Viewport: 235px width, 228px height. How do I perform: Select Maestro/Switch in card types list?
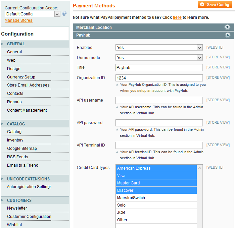click(156, 198)
